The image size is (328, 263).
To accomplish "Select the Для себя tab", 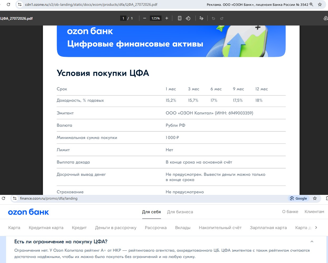I will [x=151, y=212].
